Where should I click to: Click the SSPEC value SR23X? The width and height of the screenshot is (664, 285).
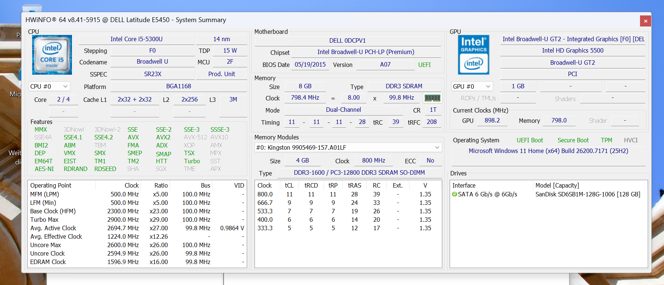152,74
